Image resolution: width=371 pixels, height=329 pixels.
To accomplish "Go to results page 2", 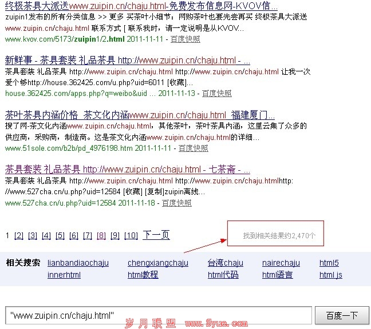I will coord(19,235).
